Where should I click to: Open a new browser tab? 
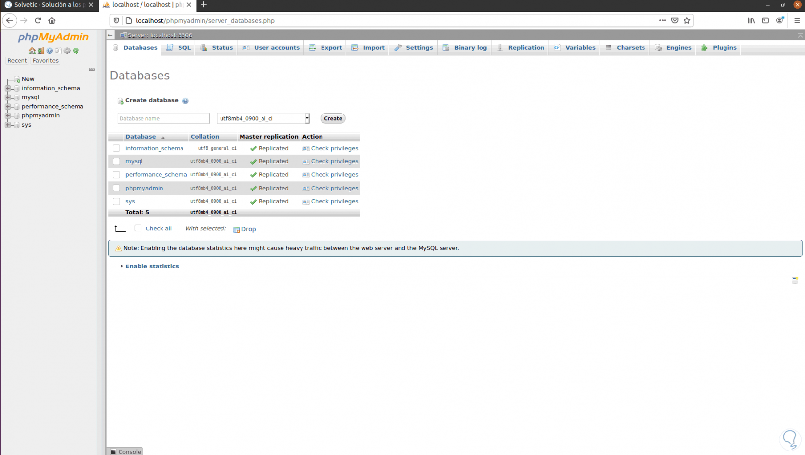click(x=204, y=5)
